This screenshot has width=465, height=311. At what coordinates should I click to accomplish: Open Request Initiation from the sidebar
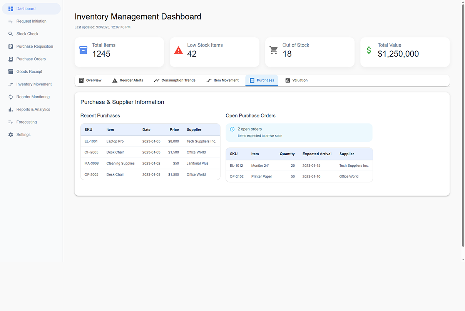[32, 21]
